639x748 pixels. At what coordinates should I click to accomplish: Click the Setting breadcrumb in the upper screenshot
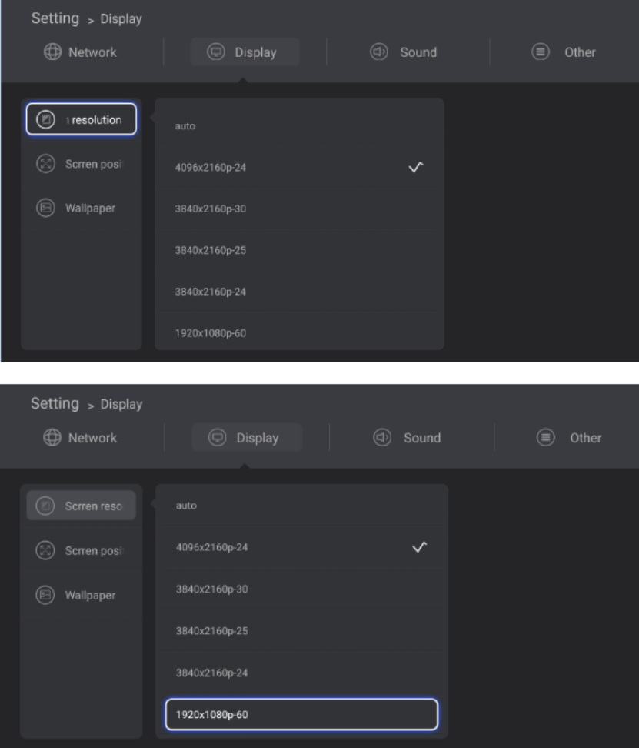[x=55, y=18]
